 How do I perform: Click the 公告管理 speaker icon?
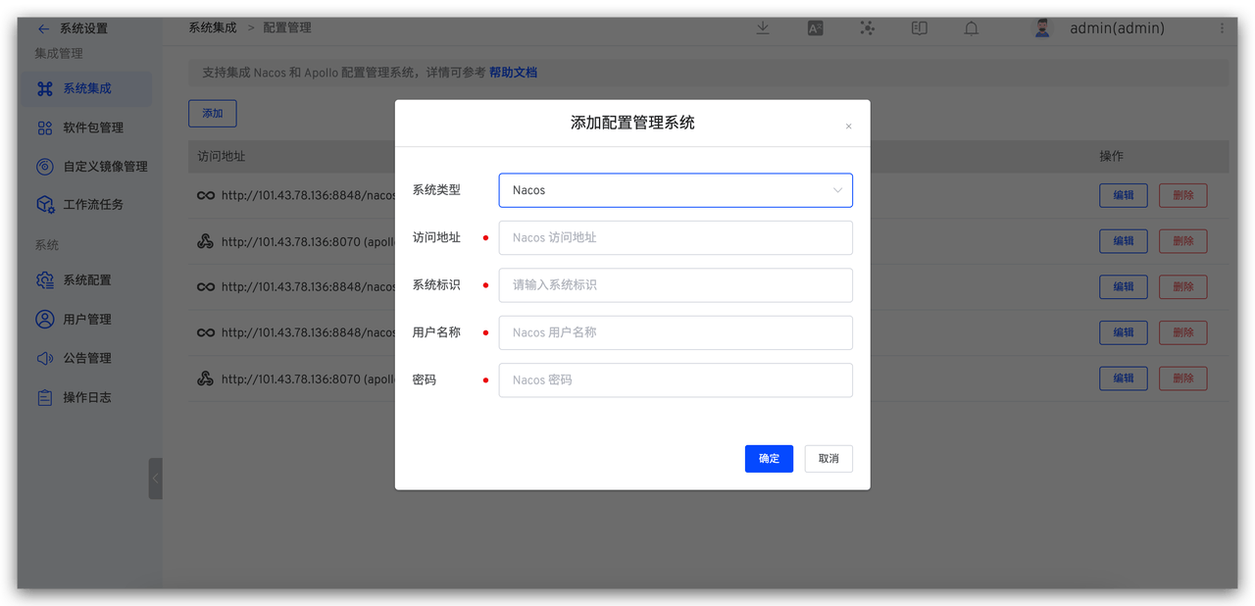44,358
